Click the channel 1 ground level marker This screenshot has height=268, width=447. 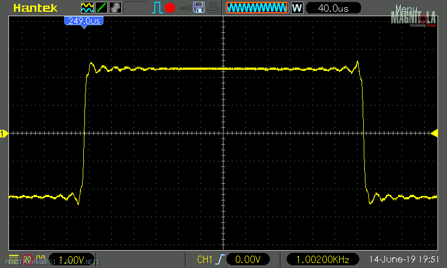tap(4, 133)
